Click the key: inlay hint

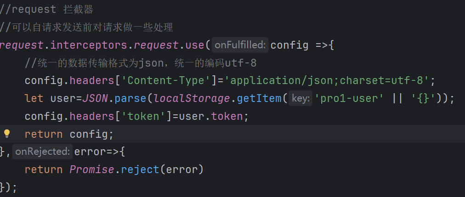(x=301, y=98)
